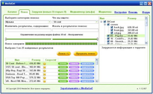153x94 pixels.
Task: Share the OST. 50 cent result
Action: point(87,67)
